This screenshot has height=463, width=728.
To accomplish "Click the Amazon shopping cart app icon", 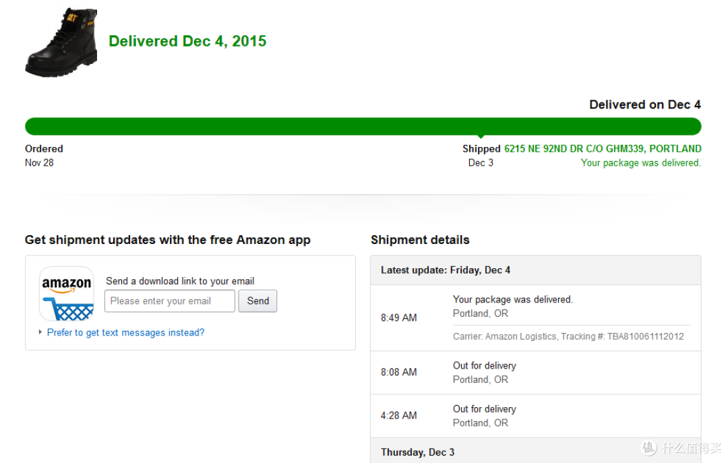I will coord(67,293).
